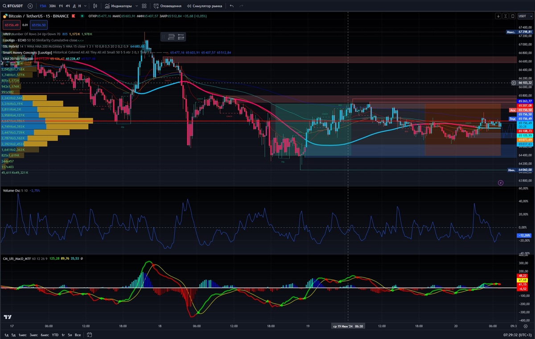Toggle the fullscreen chart button
This screenshot has height=339, width=535.
[514, 16]
